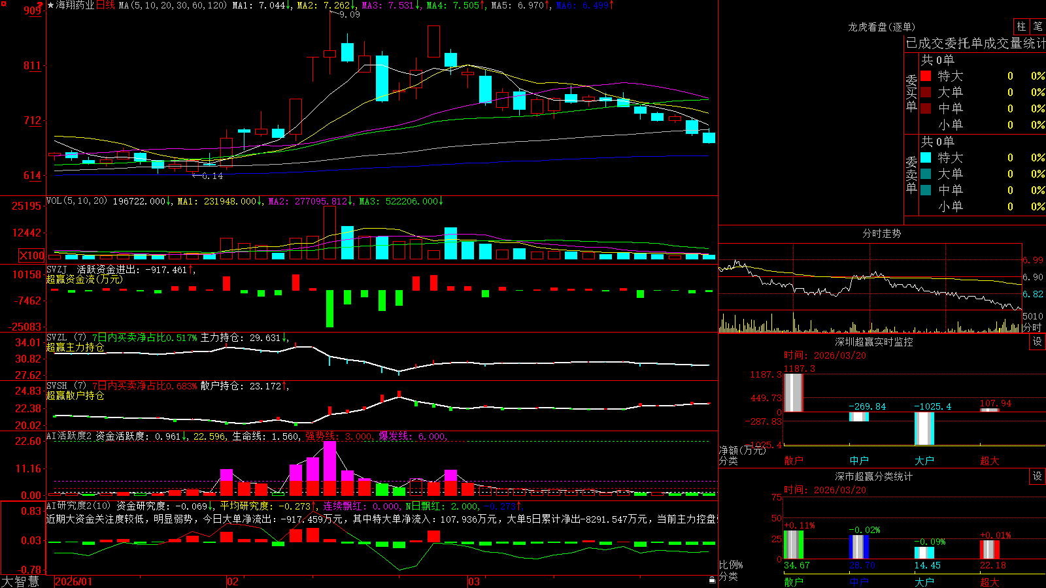Click the red square icon in top-left corner
1046x588 pixels.
click(3, 4)
